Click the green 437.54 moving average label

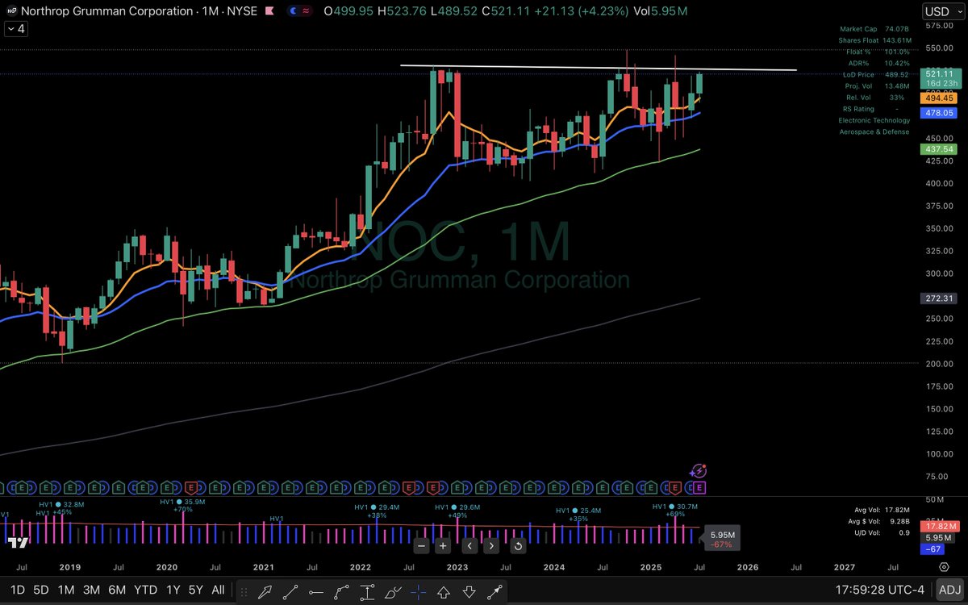click(939, 149)
